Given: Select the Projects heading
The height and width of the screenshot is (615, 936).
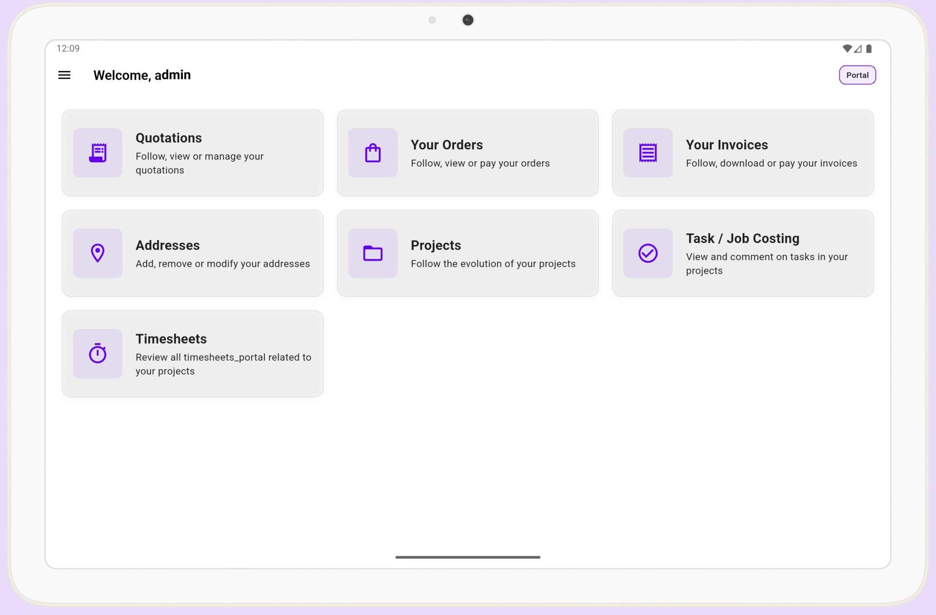Looking at the screenshot, I should tap(435, 245).
